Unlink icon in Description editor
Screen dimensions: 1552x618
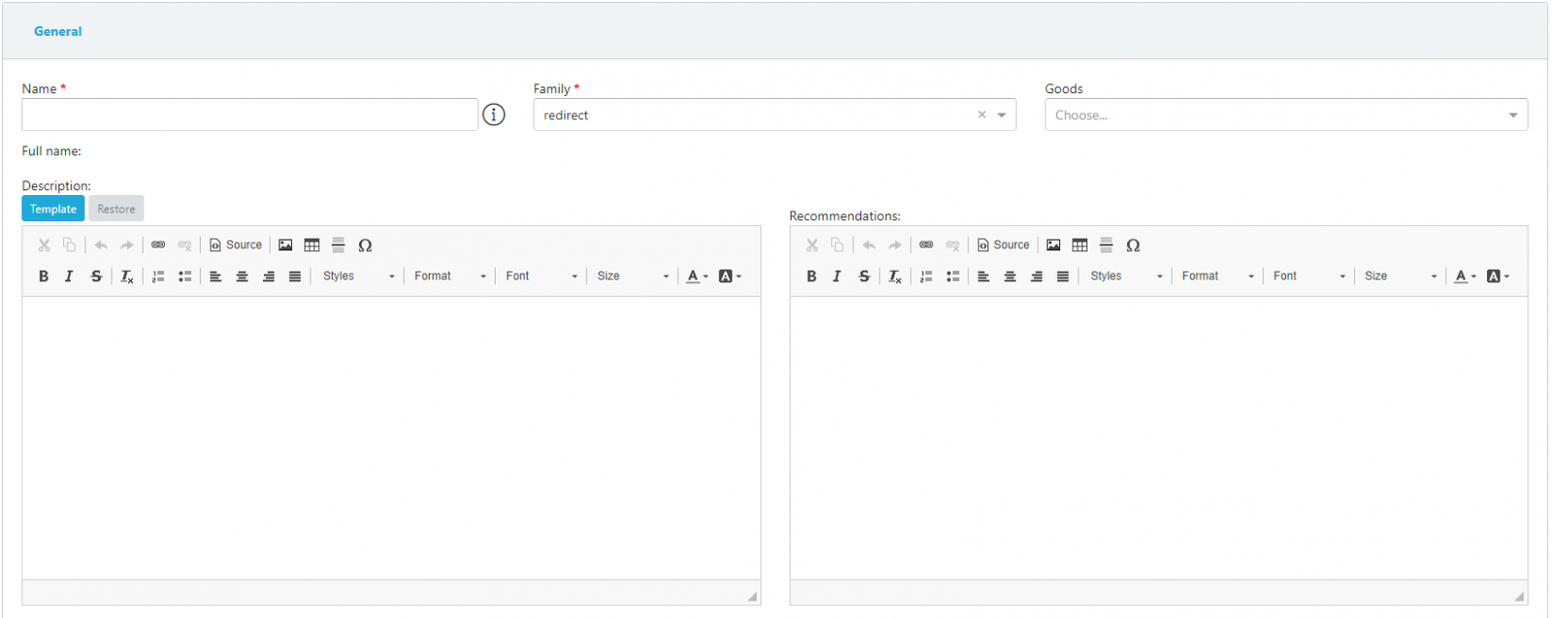(x=184, y=245)
